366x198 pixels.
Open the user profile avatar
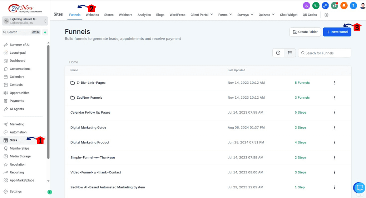(362, 6)
